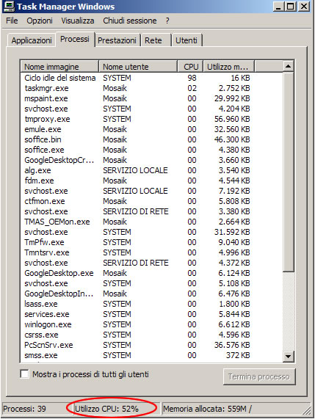This screenshot has height=419, width=315.
Task: Open the Visualizza menu
Action: 78,21
